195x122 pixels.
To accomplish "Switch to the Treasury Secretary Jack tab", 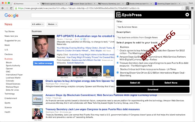I will click(x=110, y=4).
